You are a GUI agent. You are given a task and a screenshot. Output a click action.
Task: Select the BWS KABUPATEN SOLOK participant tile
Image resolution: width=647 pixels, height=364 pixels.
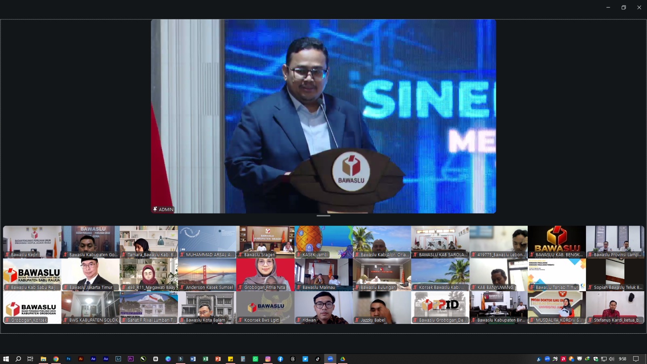pos(91,307)
